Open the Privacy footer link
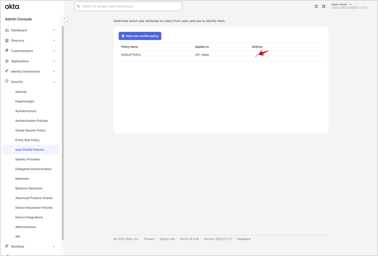Viewport: 378px width, 256px height. (x=149, y=239)
